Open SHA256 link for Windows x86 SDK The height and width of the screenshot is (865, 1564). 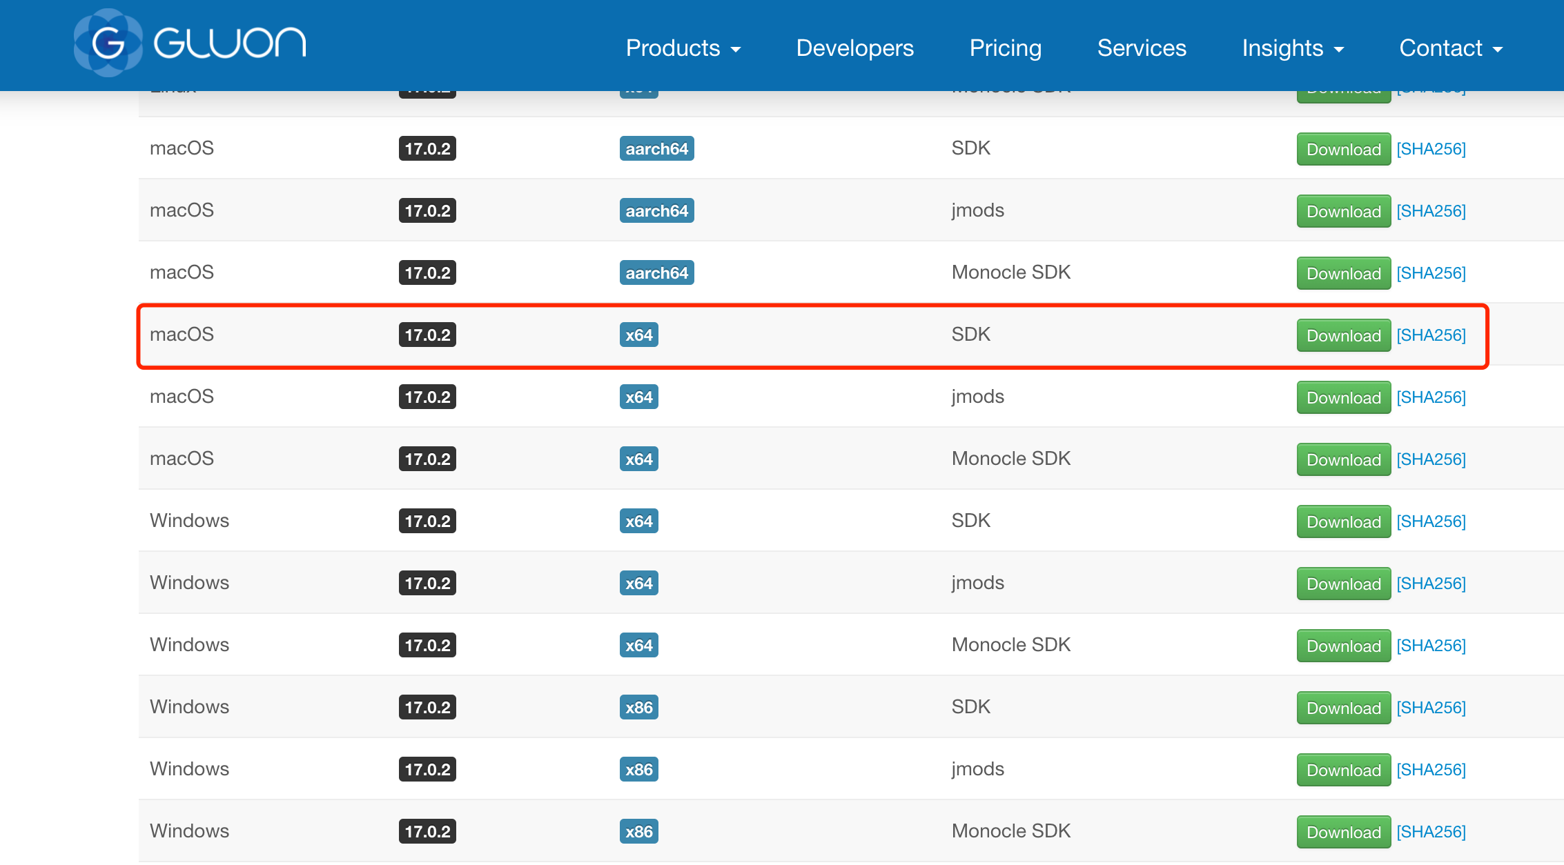(x=1431, y=708)
